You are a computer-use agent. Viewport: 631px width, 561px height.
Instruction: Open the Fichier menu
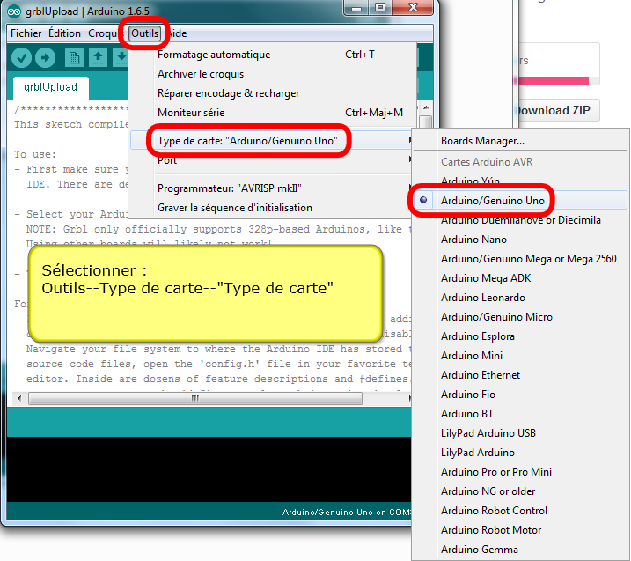(26, 33)
